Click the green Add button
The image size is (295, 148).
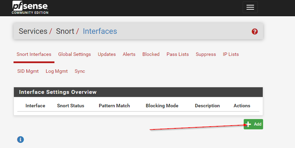(x=253, y=124)
